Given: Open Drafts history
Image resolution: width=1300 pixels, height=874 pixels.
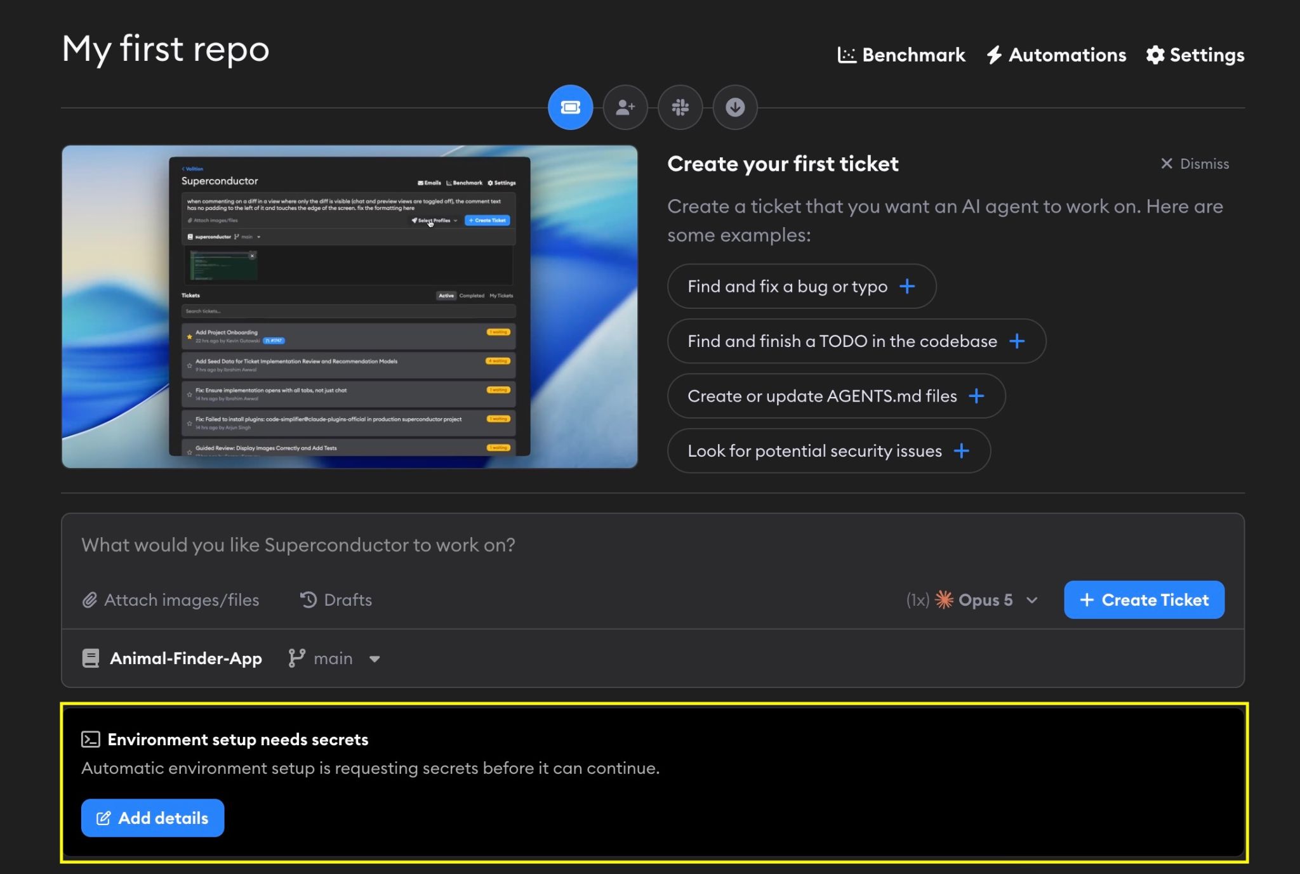Looking at the screenshot, I should point(336,600).
